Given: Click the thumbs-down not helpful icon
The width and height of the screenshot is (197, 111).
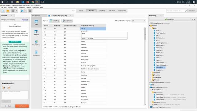Looking at the screenshot, I should (9, 88).
